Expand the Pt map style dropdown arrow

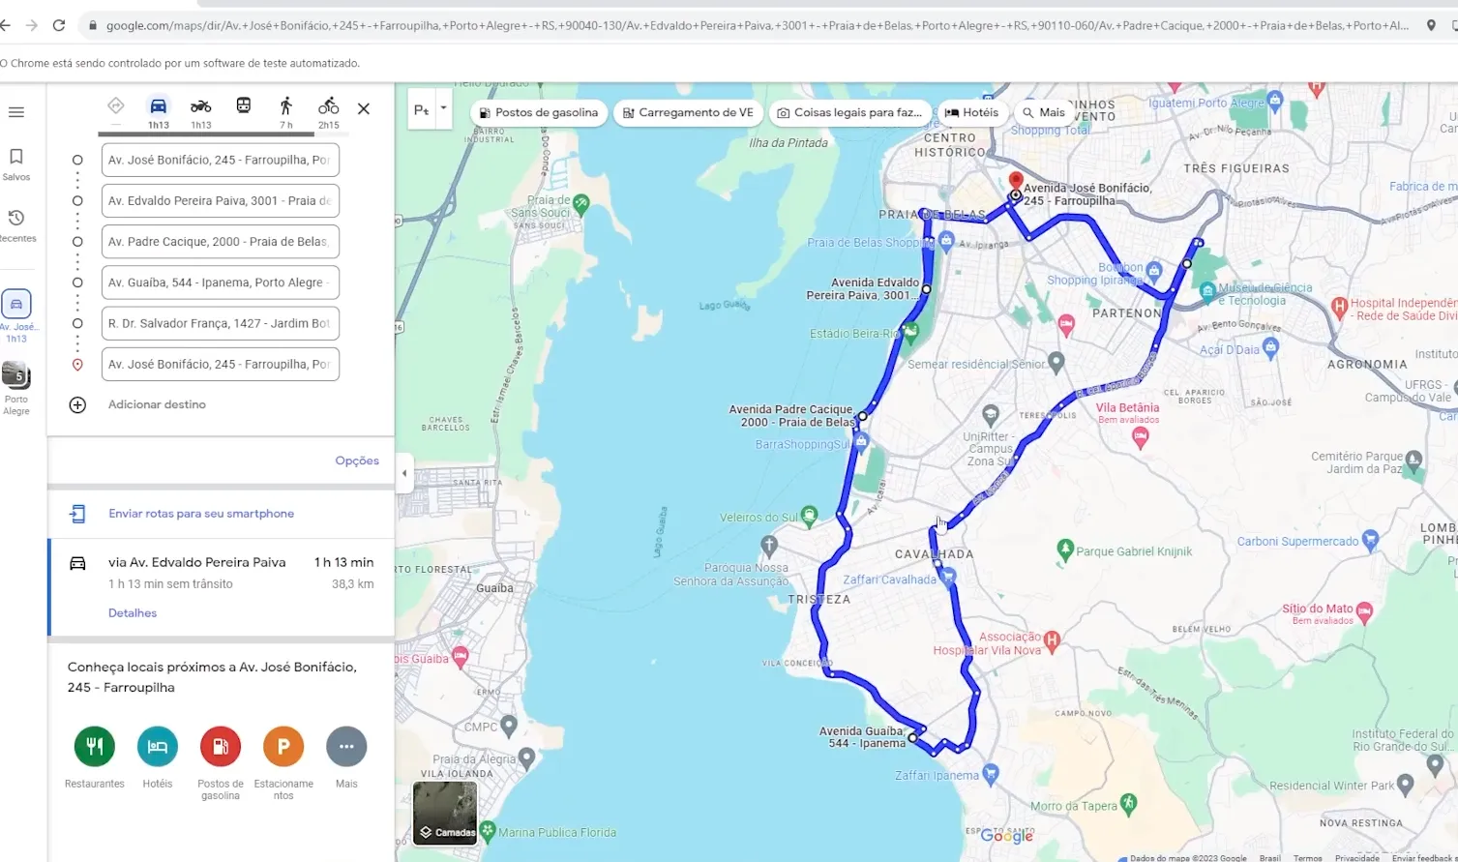point(443,109)
